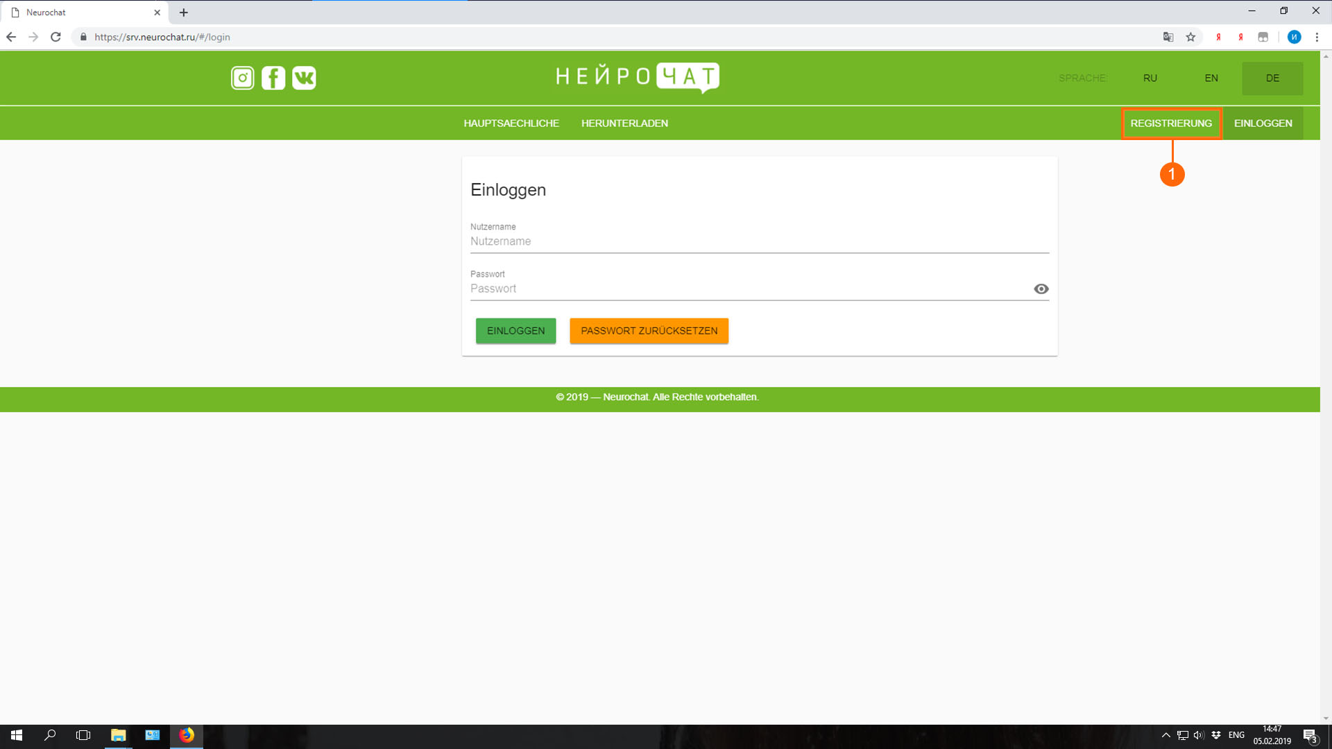Screen dimensions: 1332x749
Task: Open Chrome three-dot menu
Action: 1317,37
